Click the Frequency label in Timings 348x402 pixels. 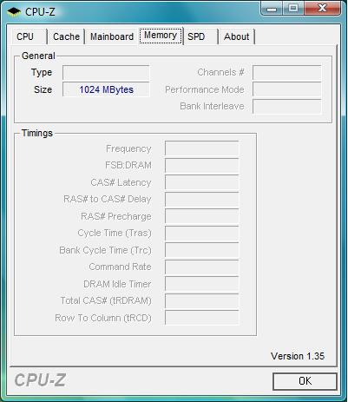pyautogui.click(x=128, y=148)
